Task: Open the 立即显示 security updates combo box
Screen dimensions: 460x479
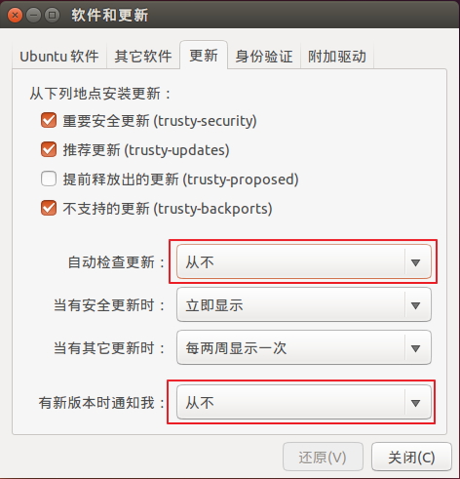Action: click(304, 305)
